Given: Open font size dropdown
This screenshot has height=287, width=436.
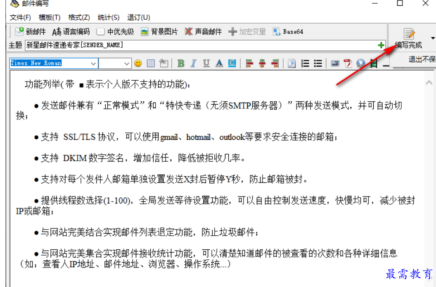Looking at the screenshot, I should point(126,64).
